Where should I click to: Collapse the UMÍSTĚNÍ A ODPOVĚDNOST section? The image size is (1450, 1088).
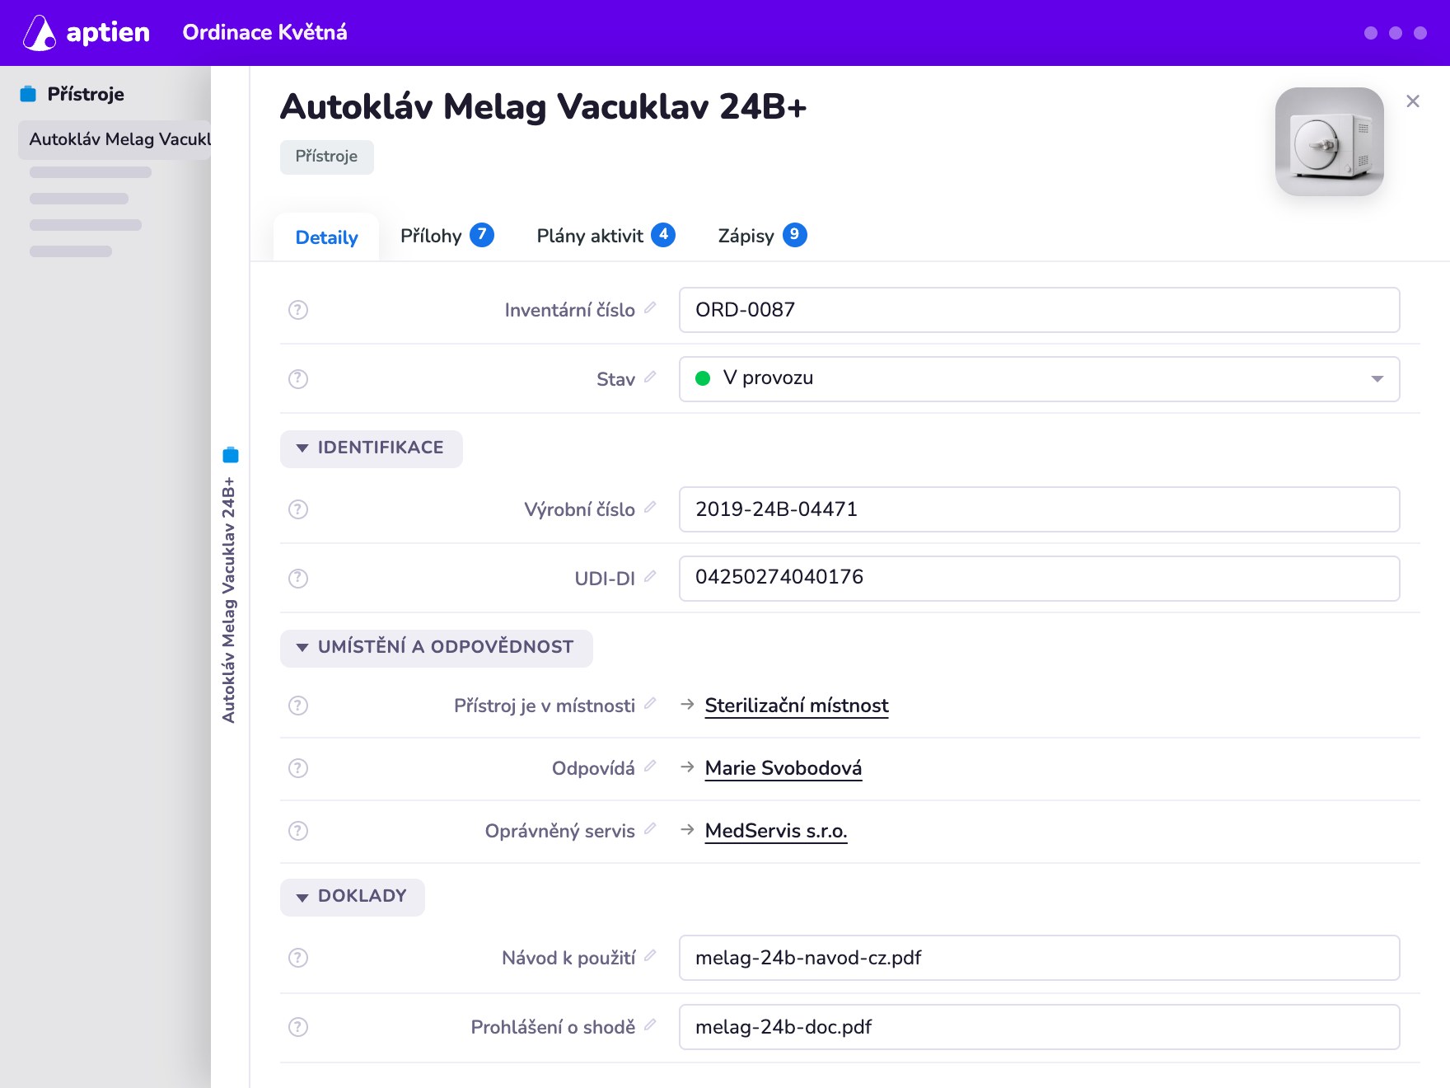[x=436, y=648]
